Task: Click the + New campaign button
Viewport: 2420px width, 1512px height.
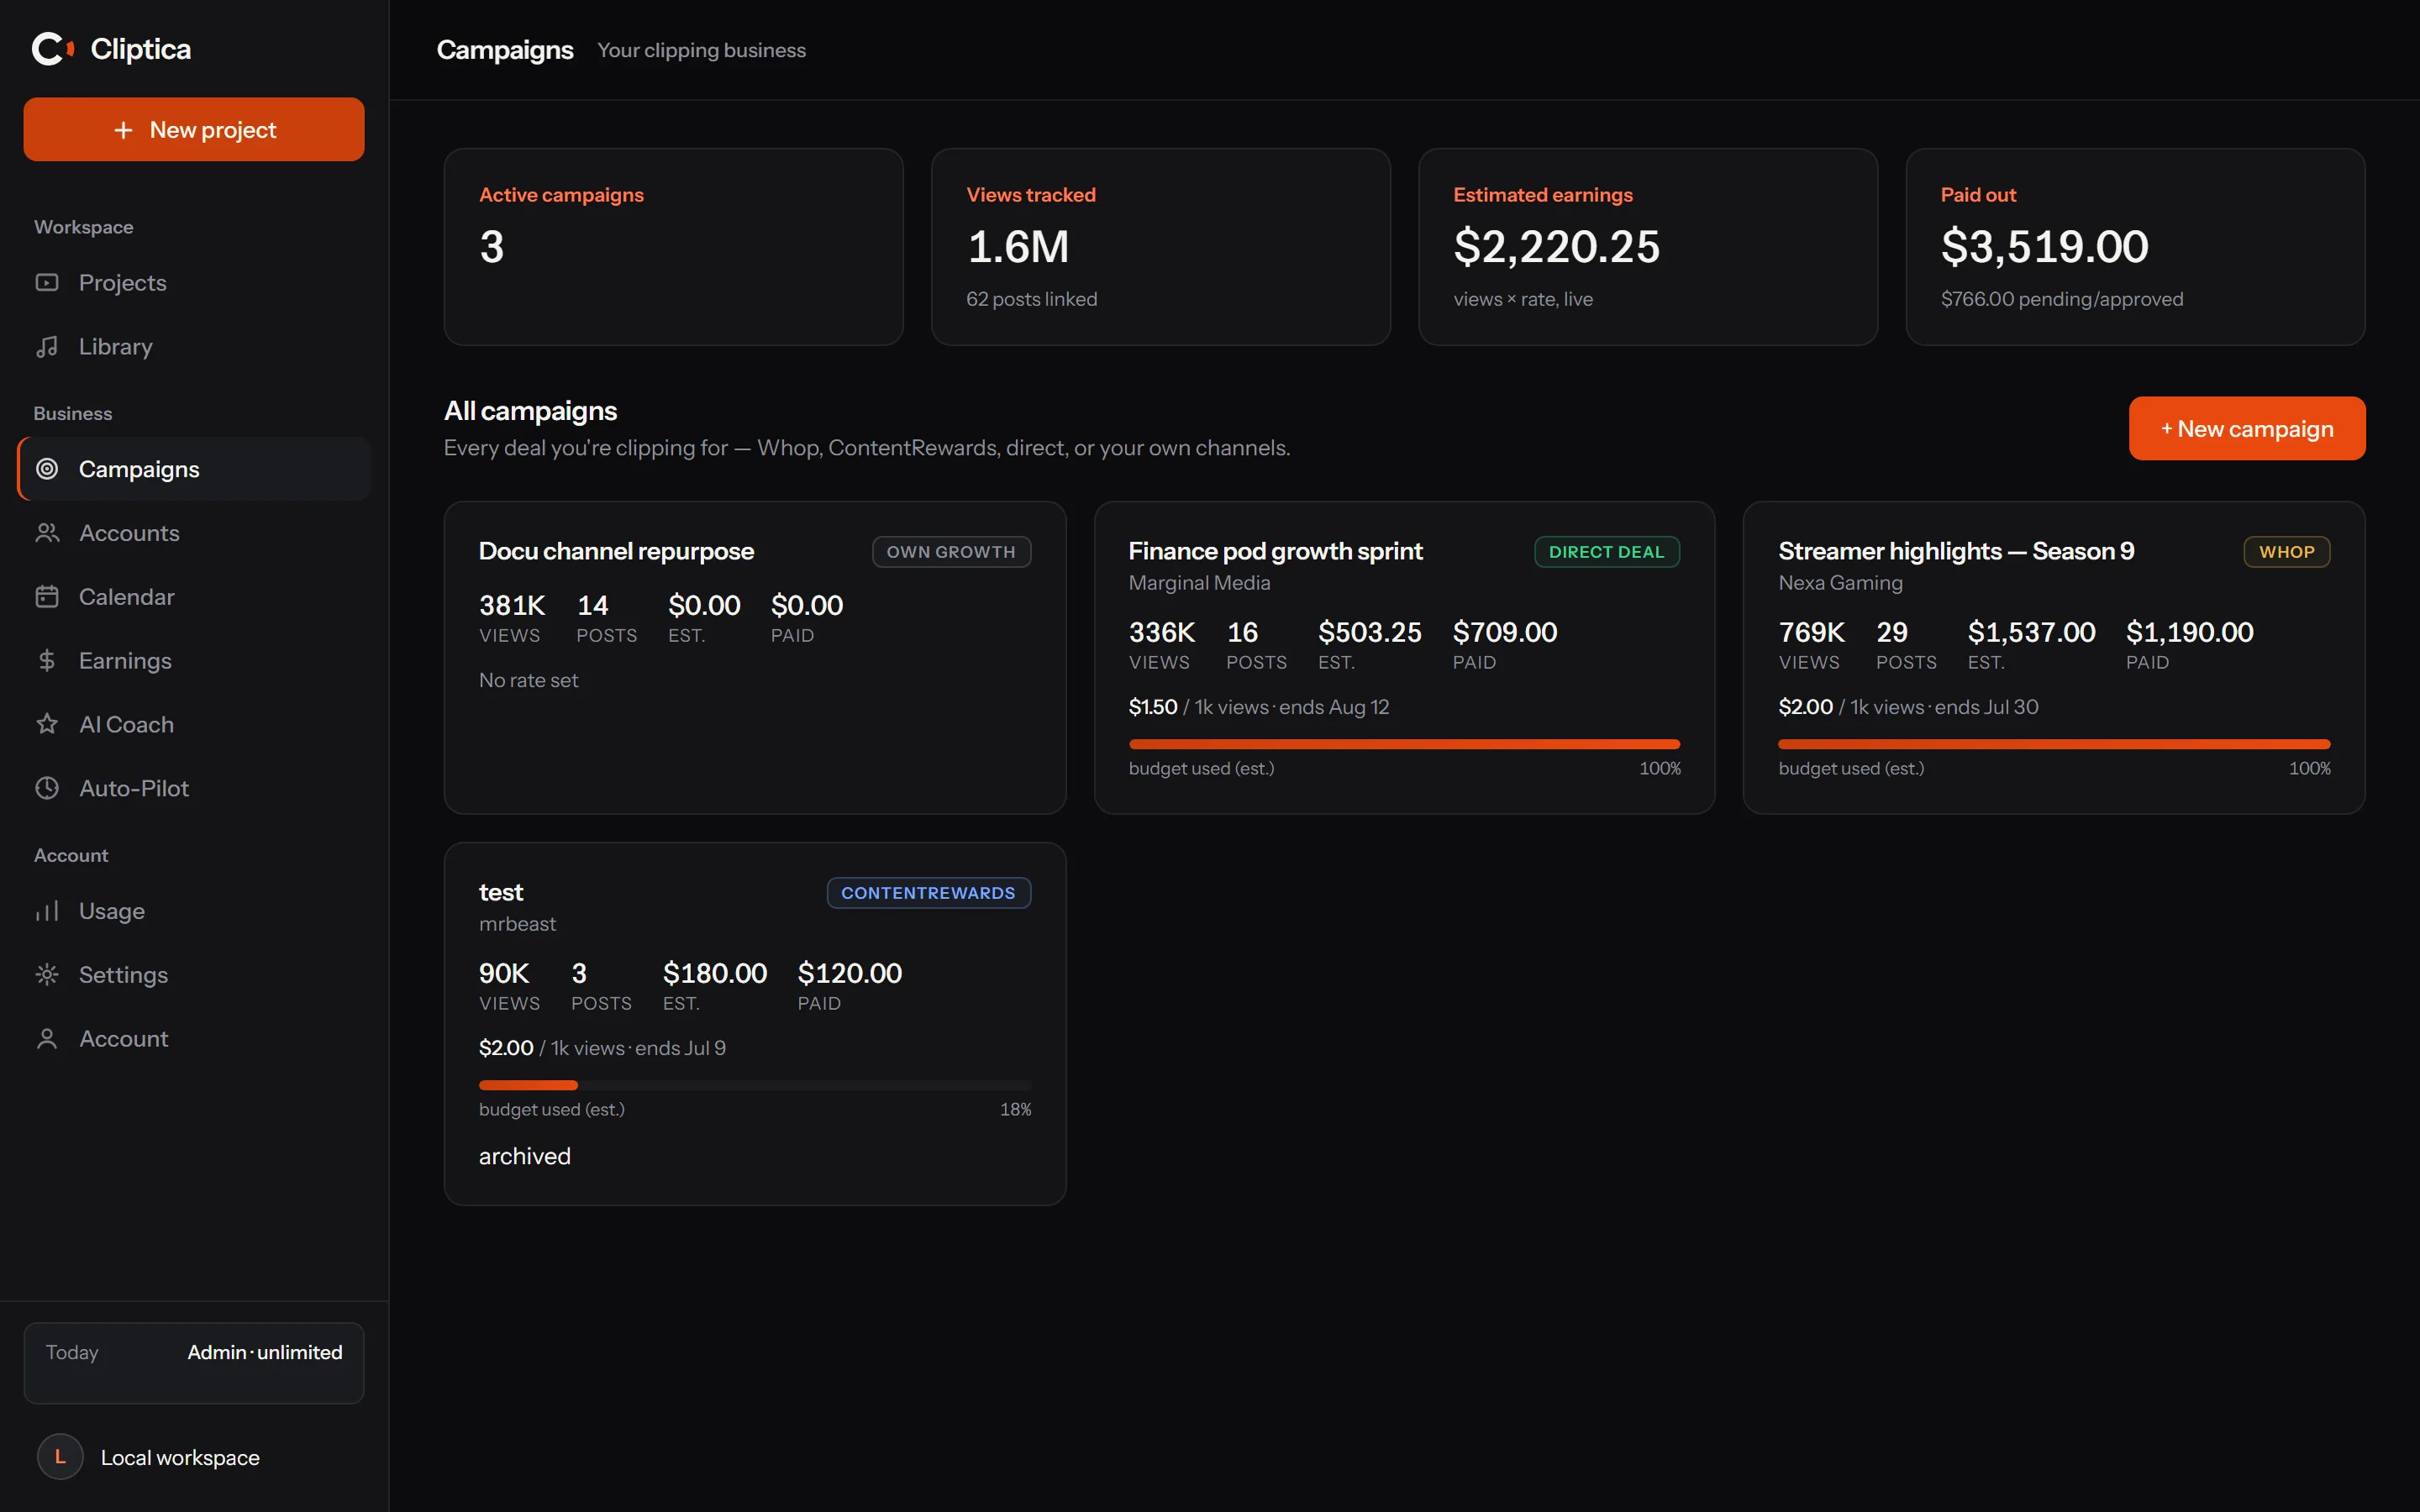Action: point(2247,429)
